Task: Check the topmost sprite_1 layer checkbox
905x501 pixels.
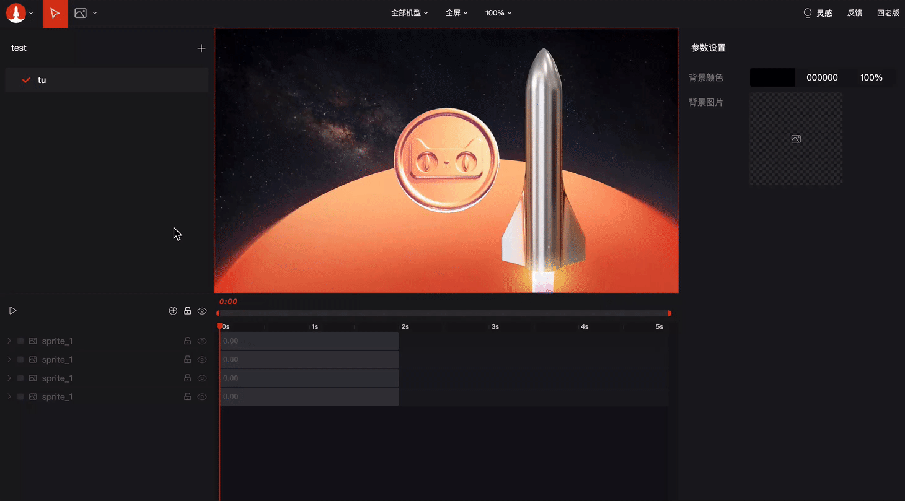Action: point(20,341)
